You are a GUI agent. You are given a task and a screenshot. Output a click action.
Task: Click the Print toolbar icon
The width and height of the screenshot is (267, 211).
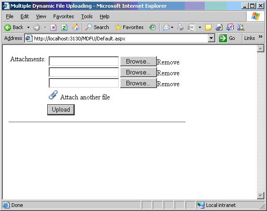(x=181, y=27)
